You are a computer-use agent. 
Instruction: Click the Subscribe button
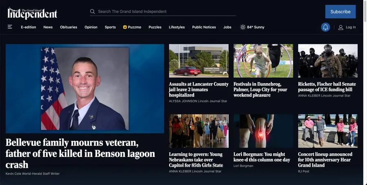[340, 12]
